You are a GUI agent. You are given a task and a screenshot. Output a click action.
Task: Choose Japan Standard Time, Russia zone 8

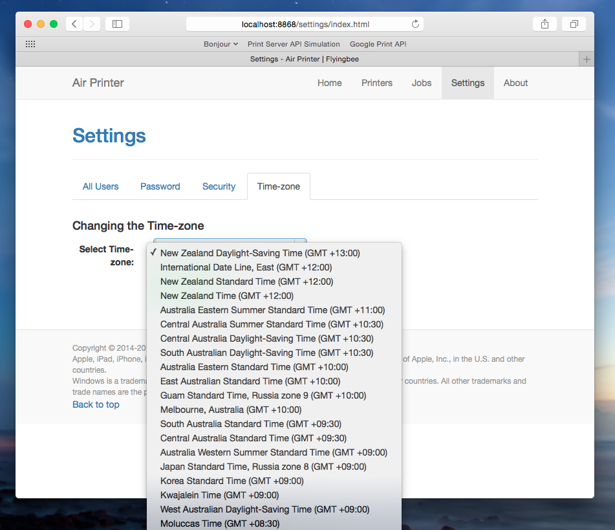274,467
